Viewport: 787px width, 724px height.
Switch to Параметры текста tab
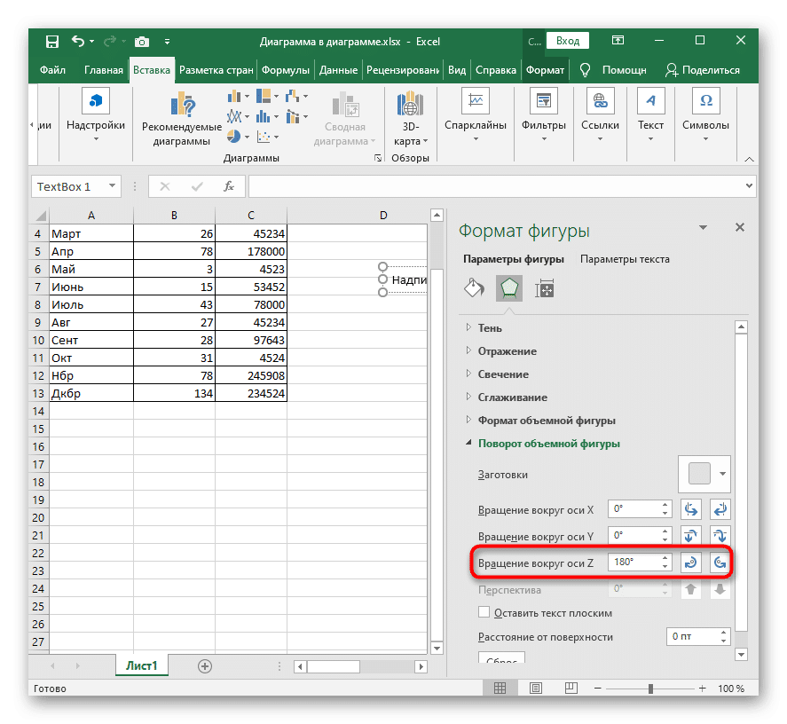pyautogui.click(x=625, y=259)
